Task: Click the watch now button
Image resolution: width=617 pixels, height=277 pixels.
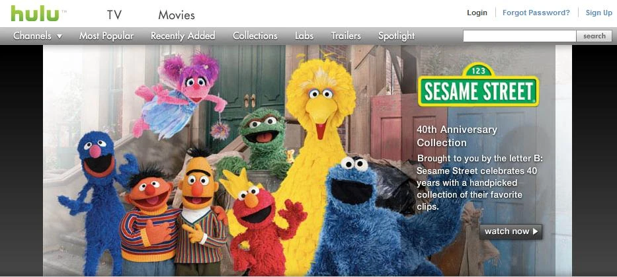Action: point(511,231)
